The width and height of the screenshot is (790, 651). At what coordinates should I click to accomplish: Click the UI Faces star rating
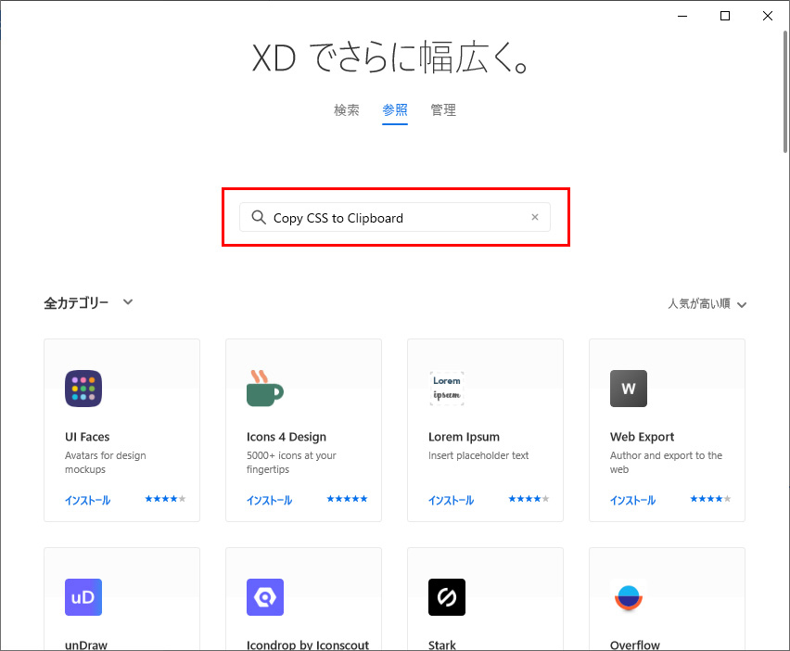165,499
